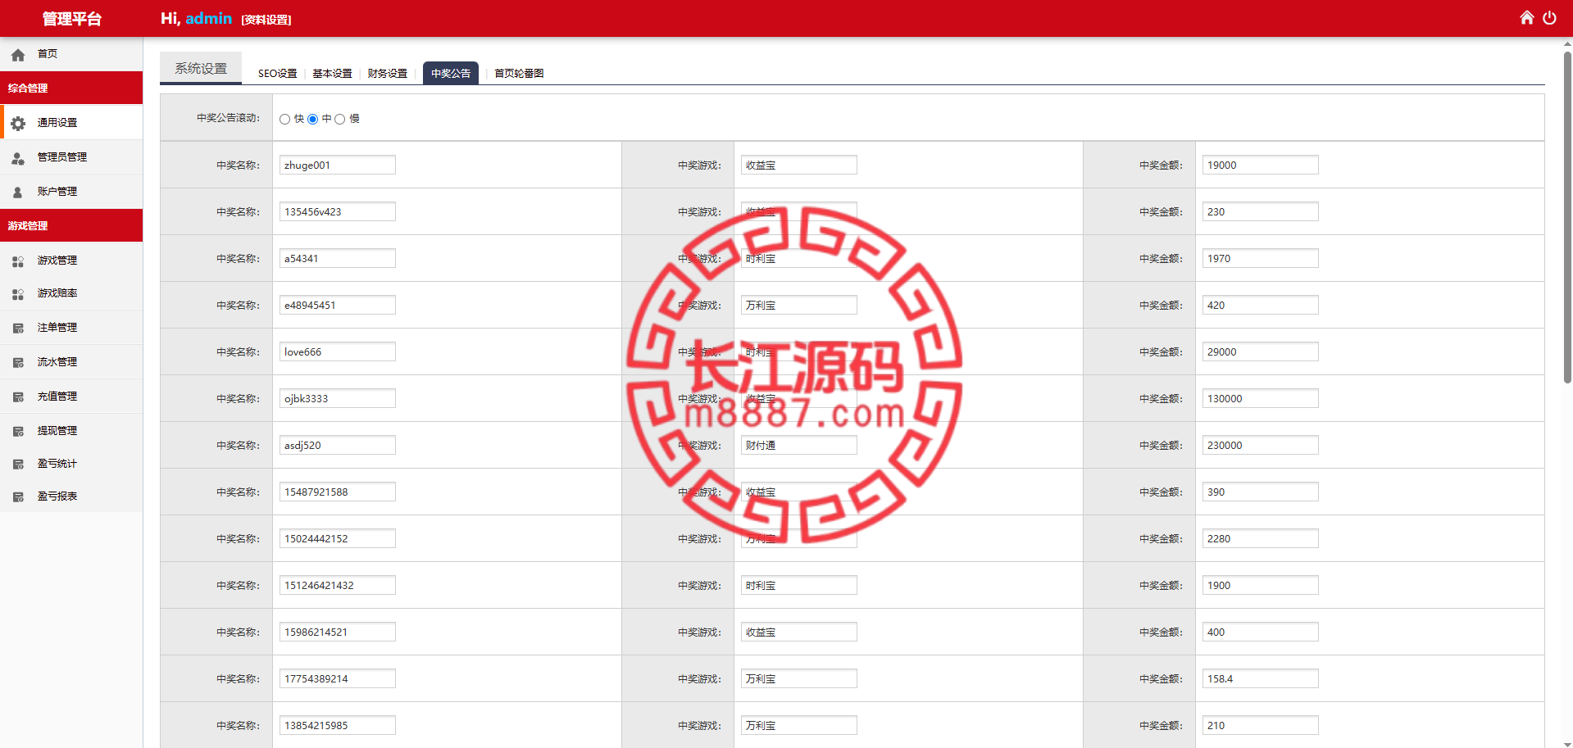1573x748 pixels.
Task: Click the game field in the zhuge001 row
Action: (x=799, y=165)
